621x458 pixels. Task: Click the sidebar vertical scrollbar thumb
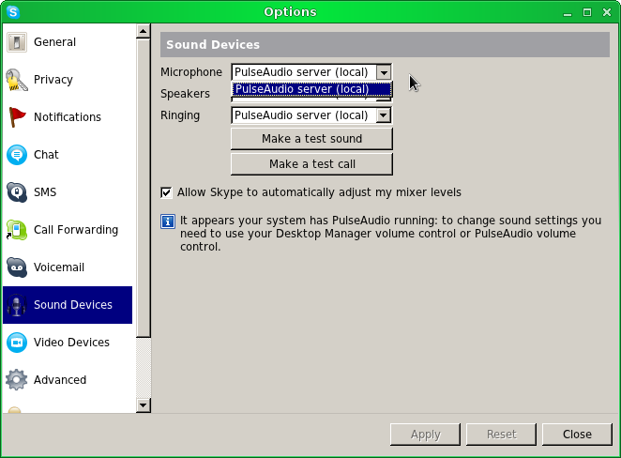click(143, 188)
